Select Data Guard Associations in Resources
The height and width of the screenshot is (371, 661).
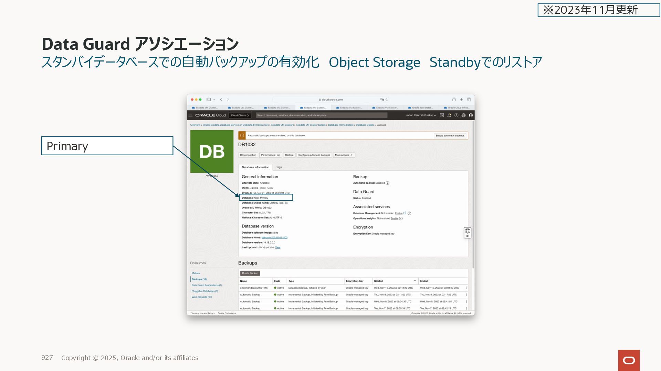207,285
